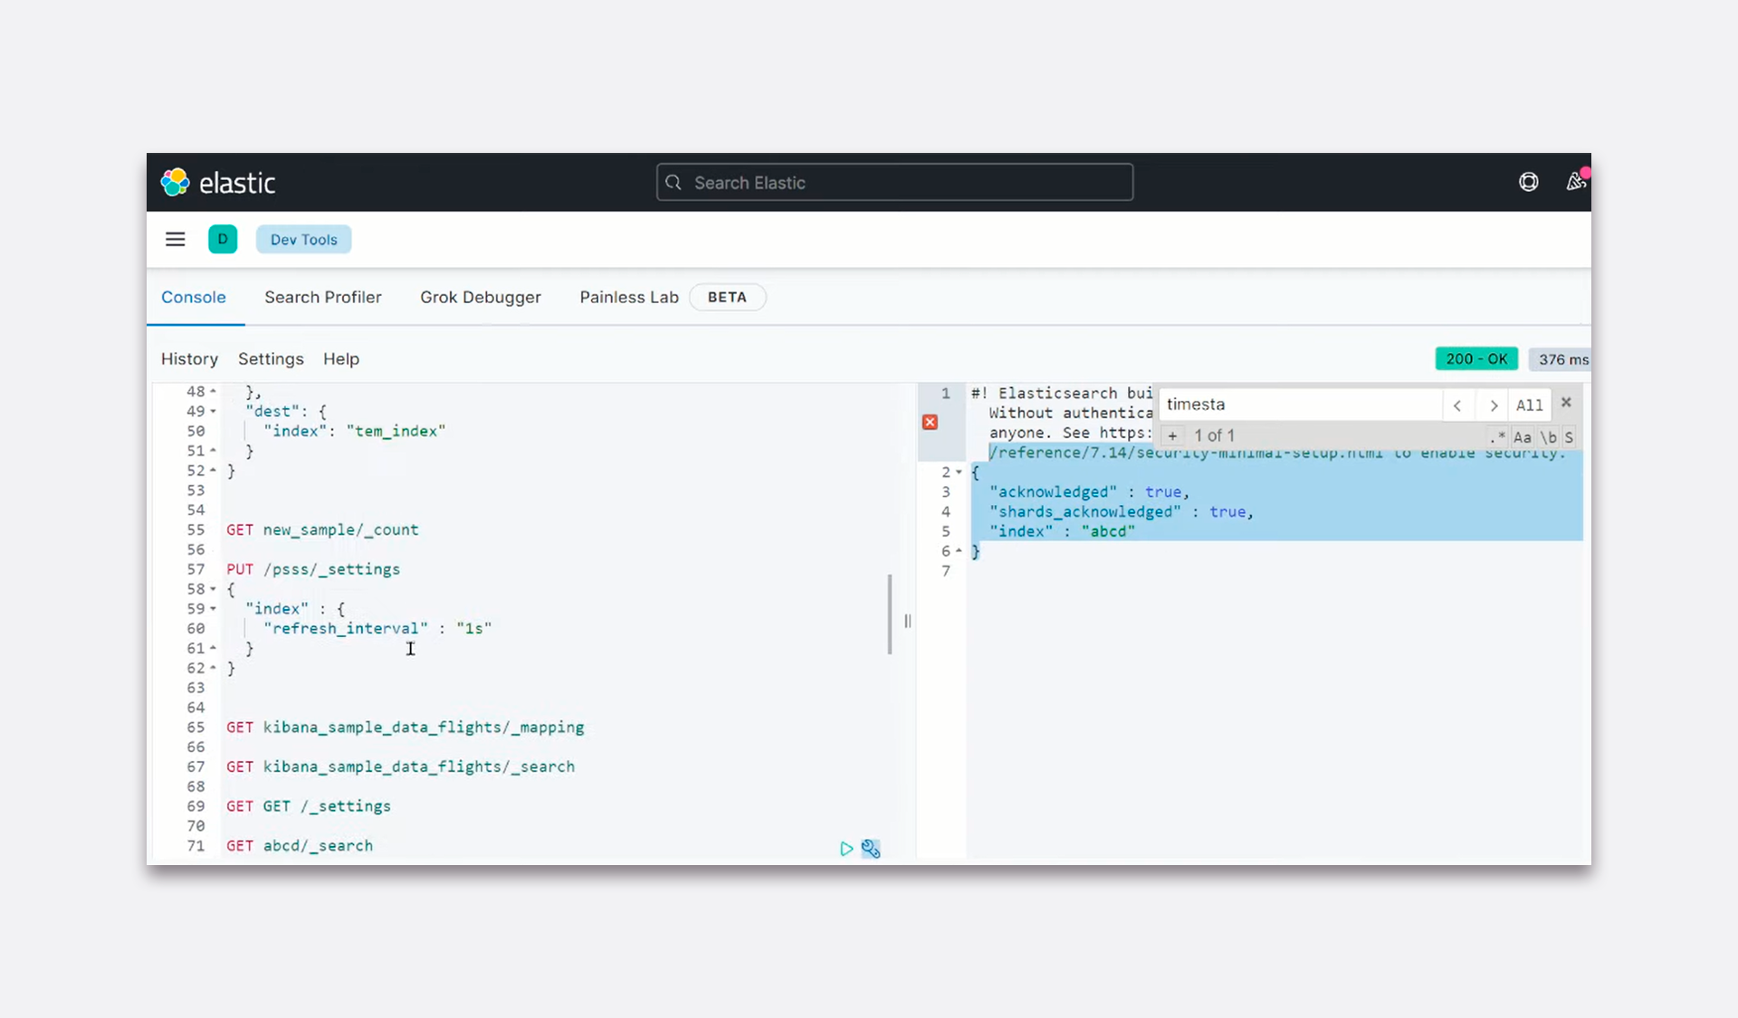Collapse the JSON block at line 58
The height and width of the screenshot is (1018, 1738).
point(214,589)
